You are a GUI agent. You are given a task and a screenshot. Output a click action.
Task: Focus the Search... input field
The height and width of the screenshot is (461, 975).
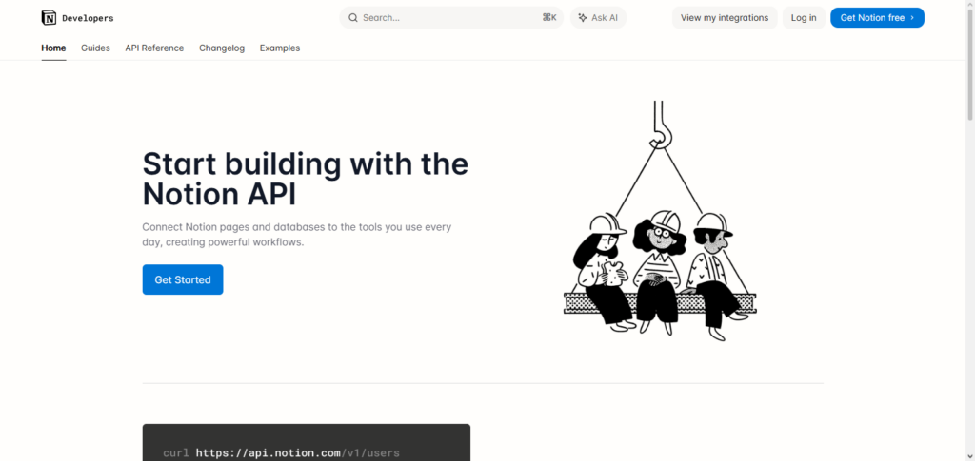coord(451,18)
